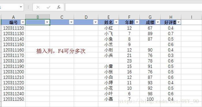Select cell containing 120311160

pyautogui.click(x=13, y=50)
